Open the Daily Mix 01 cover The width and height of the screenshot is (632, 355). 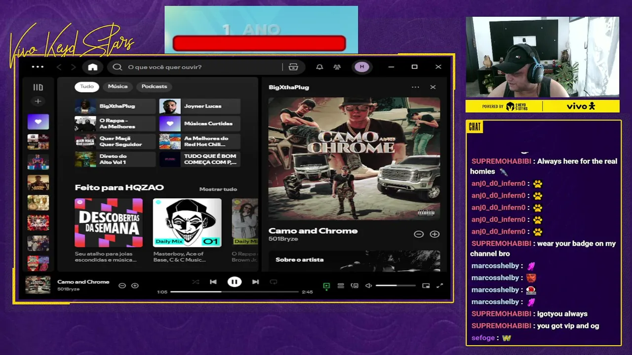[x=187, y=222]
